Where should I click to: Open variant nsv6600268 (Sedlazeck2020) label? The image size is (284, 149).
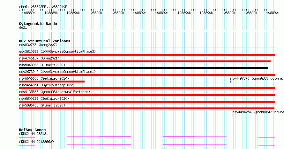tap(44, 98)
